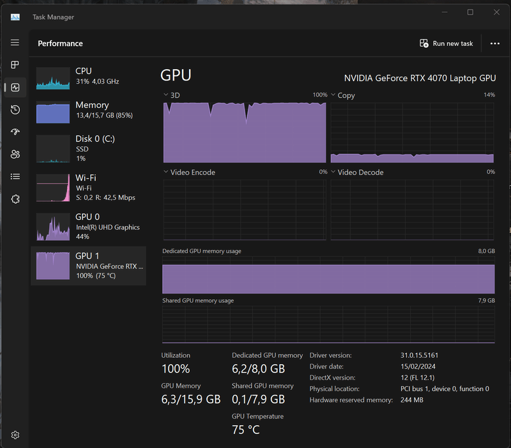Image resolution: width=511 pixels, height=448 pixels.
Task: Click the 244 MB reserved memory value
Action: 412,399
